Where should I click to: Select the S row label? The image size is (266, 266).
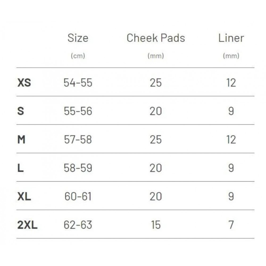(x=20, y=111)
